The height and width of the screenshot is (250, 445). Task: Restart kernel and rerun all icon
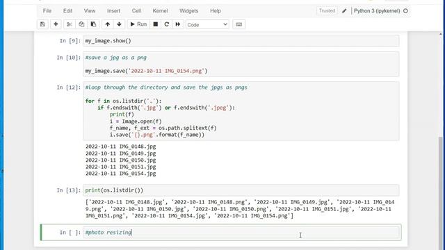click(178, 24)
